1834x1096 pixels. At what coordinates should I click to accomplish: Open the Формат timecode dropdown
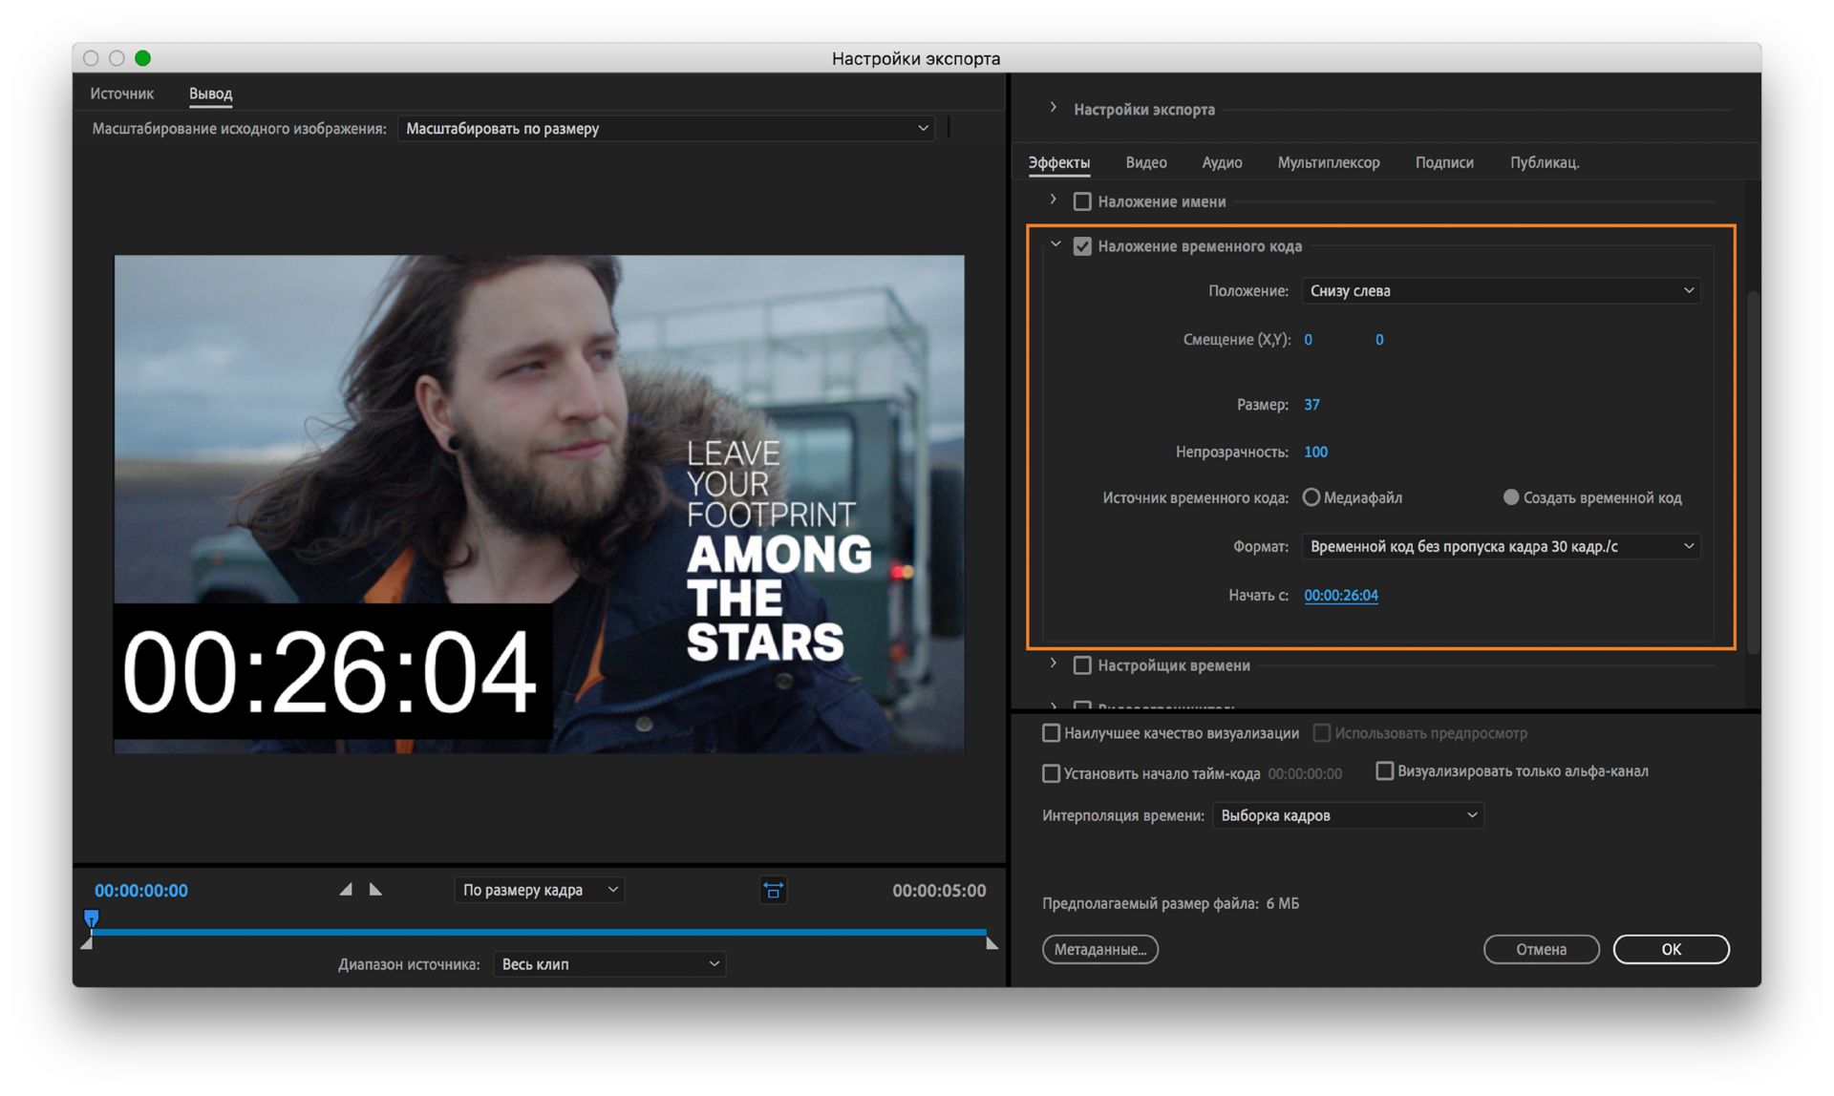(x=1500, y=546)
